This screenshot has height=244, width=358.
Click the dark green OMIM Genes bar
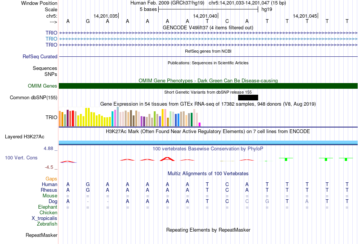(x=208, y=86)
